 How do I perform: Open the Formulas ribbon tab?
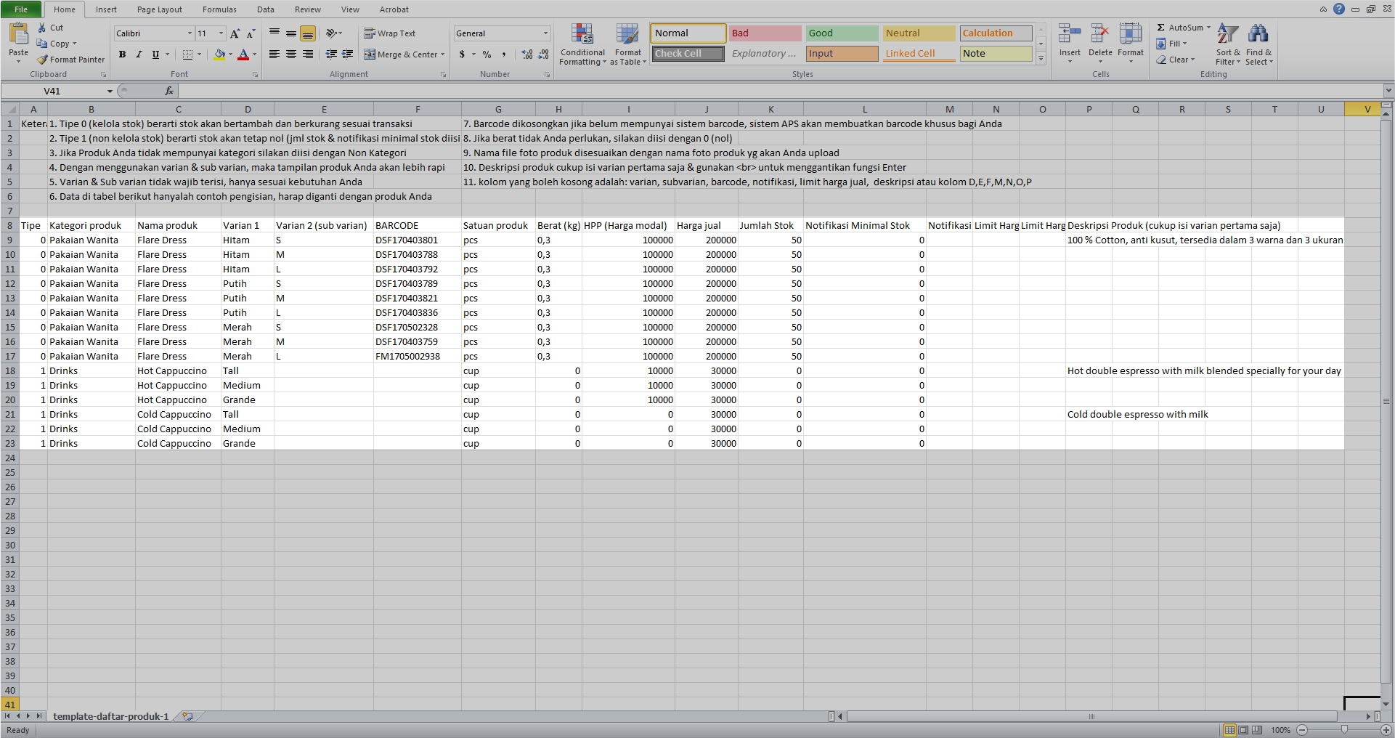219,9
